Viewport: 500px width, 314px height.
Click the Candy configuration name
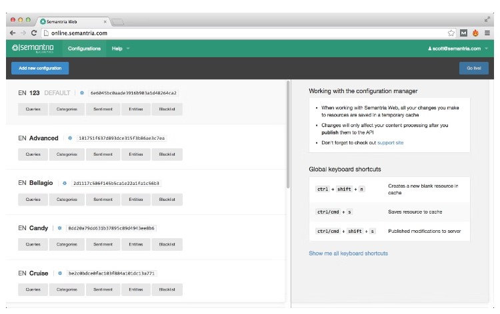[38, 228]
